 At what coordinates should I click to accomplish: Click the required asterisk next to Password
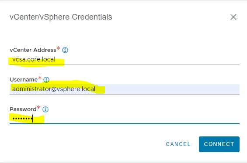38,107
